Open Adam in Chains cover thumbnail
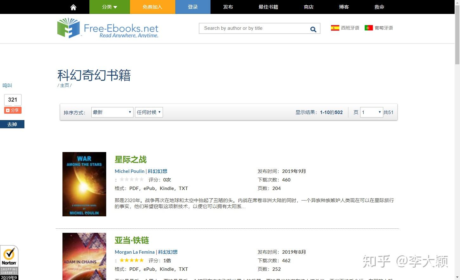Image resolution: width=460 pixels, height=280 pixels. [84, 256]
